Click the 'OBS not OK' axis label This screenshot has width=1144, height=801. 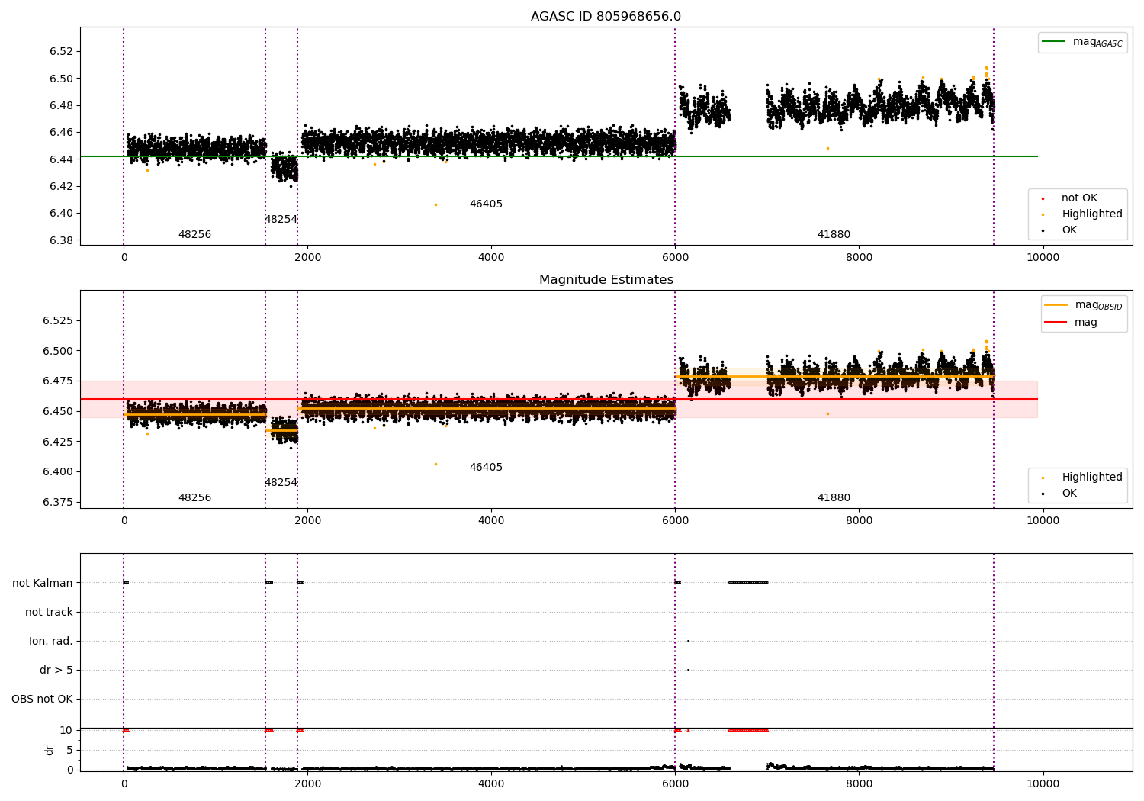click(42, 699)
